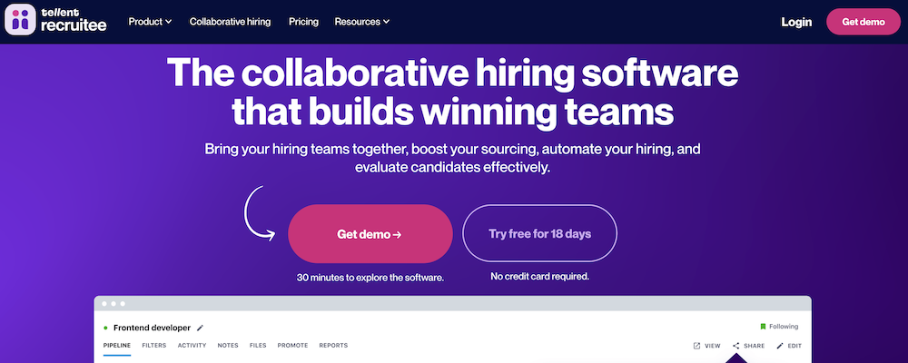908x363 pixels.
Task: Open the Reports tab
Action: [333, 346]
